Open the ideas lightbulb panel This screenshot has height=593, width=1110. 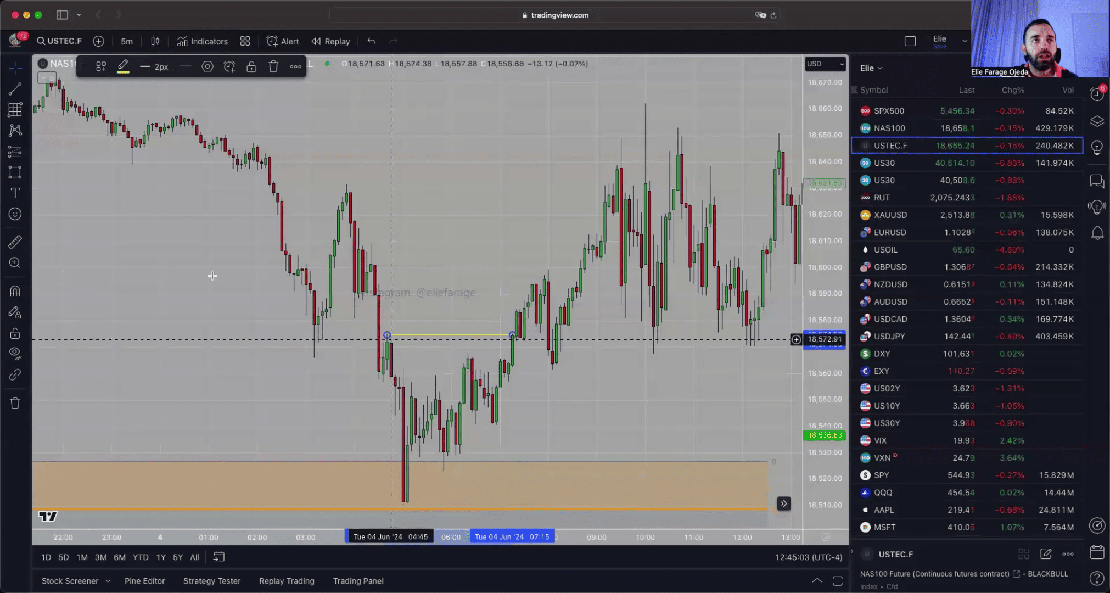(1097, 148)
